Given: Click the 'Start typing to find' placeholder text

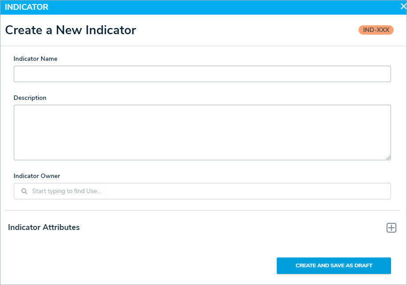Looking at the screenshot, I should [67, 191].
